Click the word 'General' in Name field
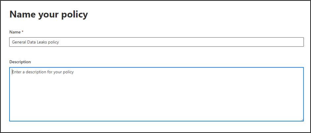This screenshot has height=133, width=311. click(19, 42)
